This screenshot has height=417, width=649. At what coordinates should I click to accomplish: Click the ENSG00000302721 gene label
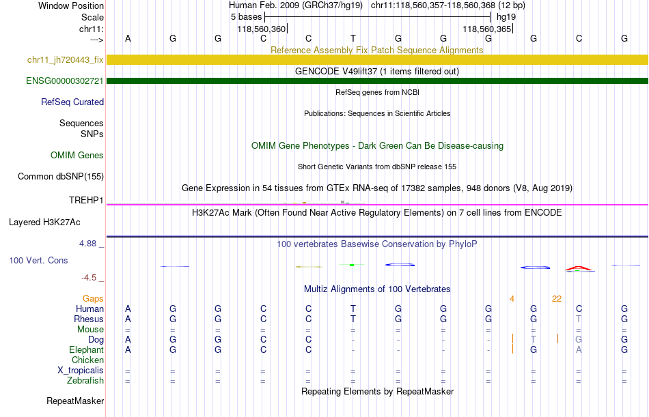(x=65, y=81)
